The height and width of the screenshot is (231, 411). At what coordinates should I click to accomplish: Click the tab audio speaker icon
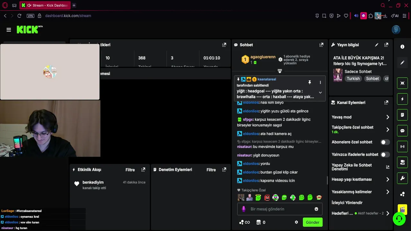[x=29, y=5]
